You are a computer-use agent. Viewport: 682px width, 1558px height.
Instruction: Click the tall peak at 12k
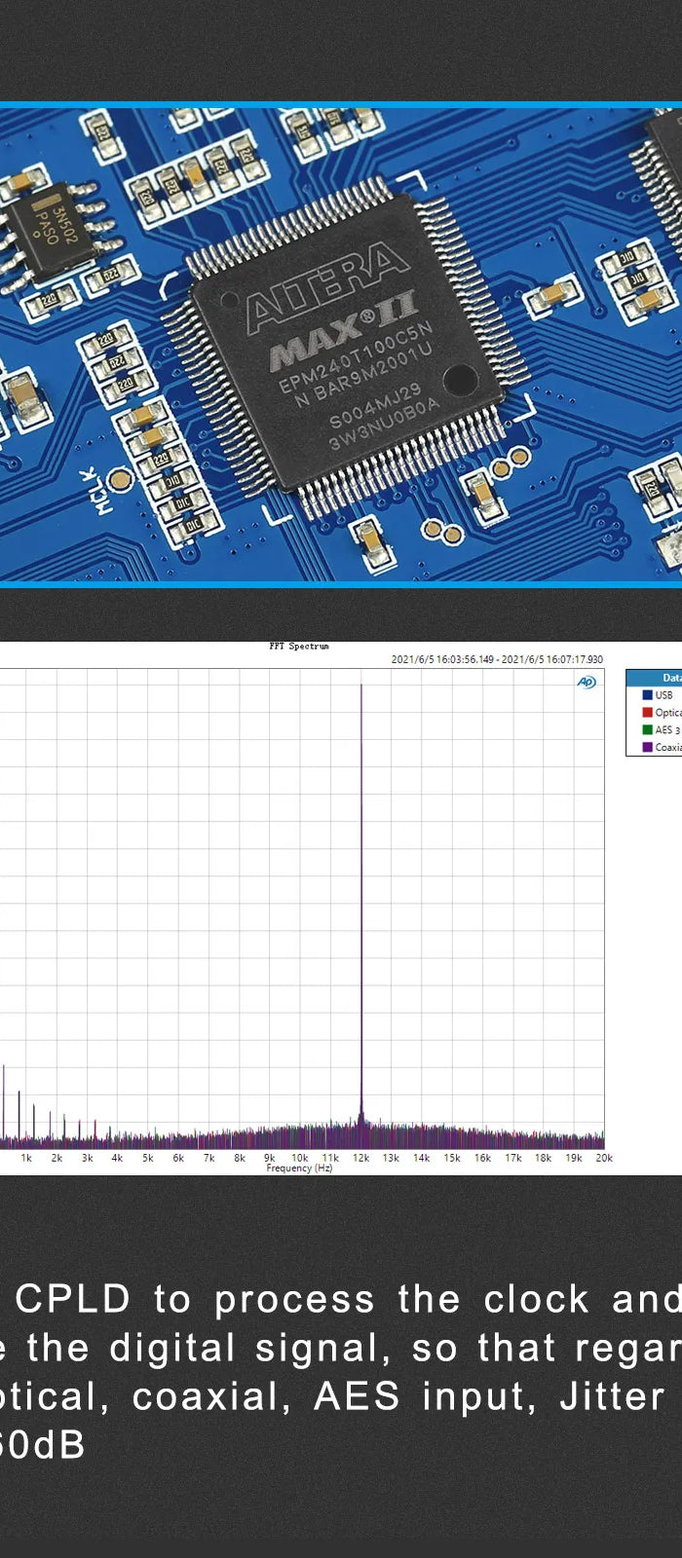(x=361, y=876)
